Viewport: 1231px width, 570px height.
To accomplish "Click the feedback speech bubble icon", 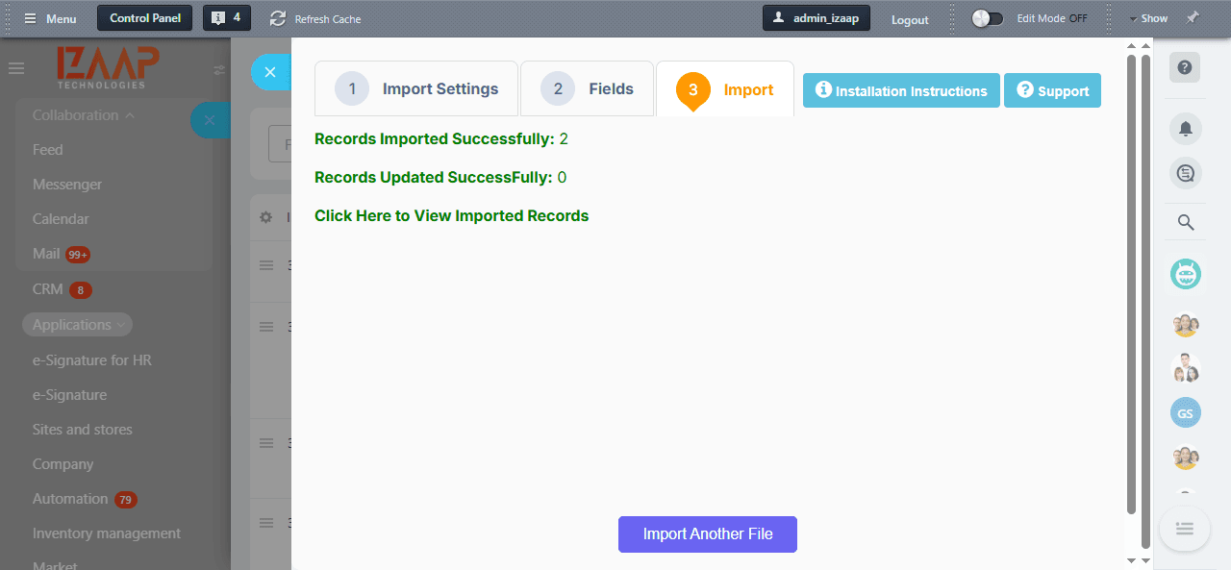I will tap(1185, 173).
